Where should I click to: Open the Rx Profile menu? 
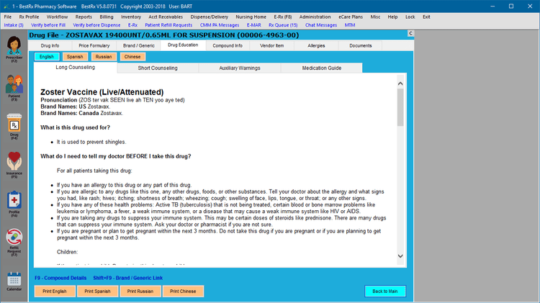(29, 17)
